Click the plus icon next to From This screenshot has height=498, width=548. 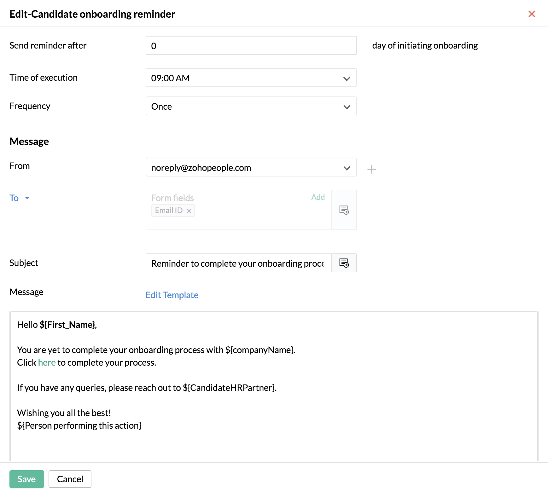371,169
